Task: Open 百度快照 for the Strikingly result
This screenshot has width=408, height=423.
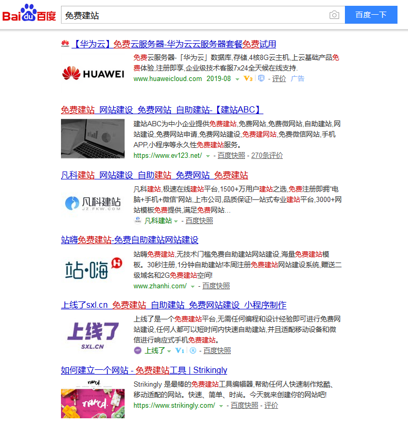Action: point(244,405)
